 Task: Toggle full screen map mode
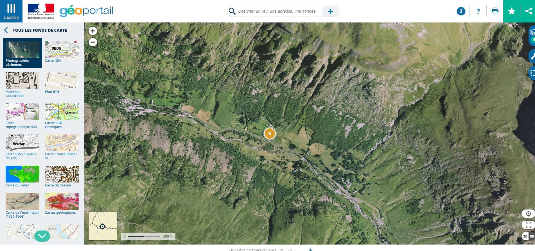pyautogui.click(x=528, y=225)
